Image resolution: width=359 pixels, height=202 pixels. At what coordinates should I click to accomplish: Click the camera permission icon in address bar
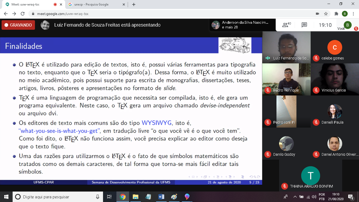(x=317, y=14)
